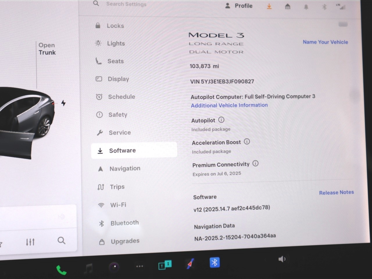Viewport: 372px width, 279px height.
Task: Tap the orange software download icon
Action: 269,6
